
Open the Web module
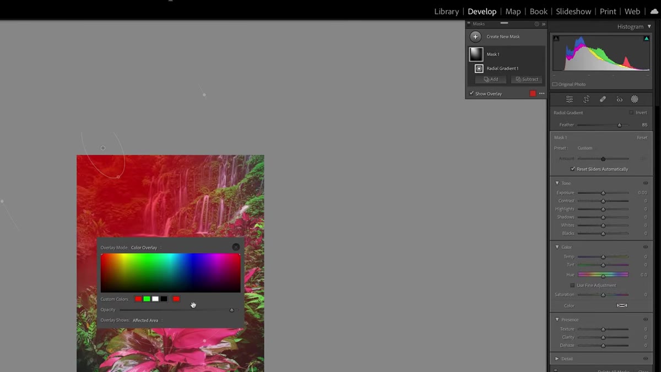click(x=632, y=12)
